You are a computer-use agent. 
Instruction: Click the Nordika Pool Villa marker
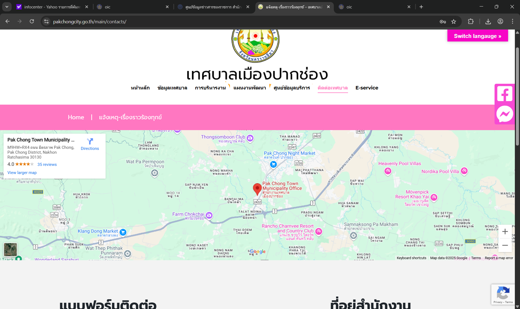464,170
